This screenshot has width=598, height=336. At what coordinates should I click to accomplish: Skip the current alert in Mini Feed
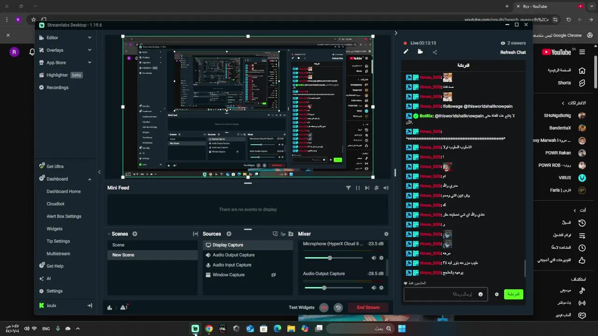point(367,188)
